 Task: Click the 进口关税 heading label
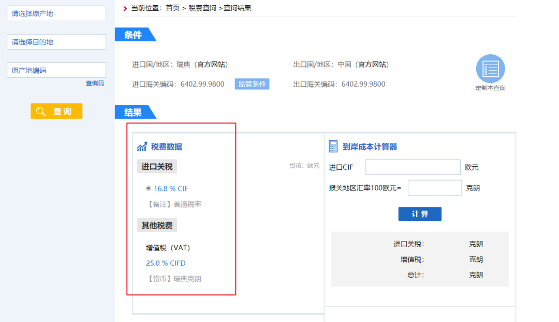tap(157, 166)
